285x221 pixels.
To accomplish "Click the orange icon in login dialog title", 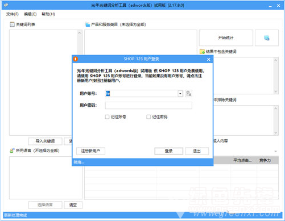I will pos(76,59).
